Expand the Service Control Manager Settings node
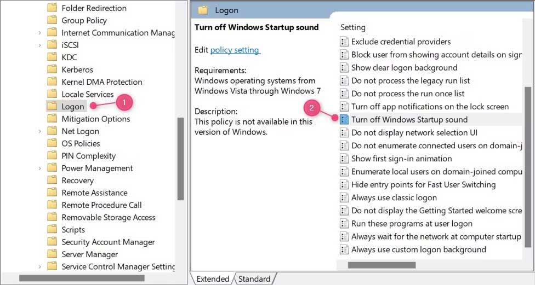Image resolution: width=535 pixels, height=285 pixels. click(x=40, y=267)
